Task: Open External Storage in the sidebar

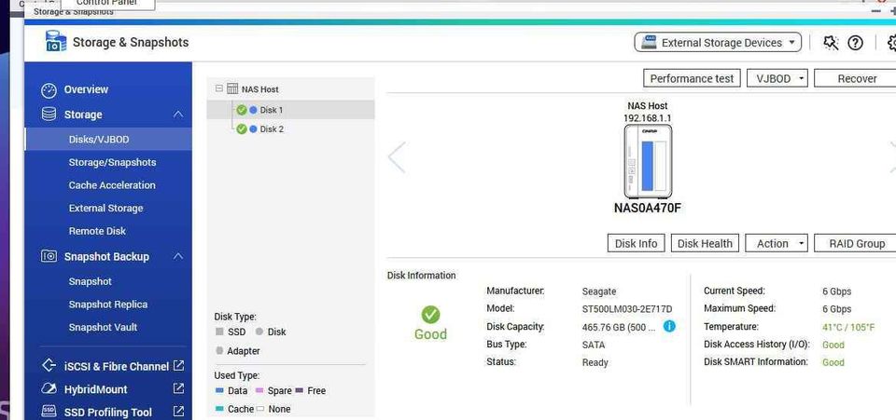Action: (105, 208)
